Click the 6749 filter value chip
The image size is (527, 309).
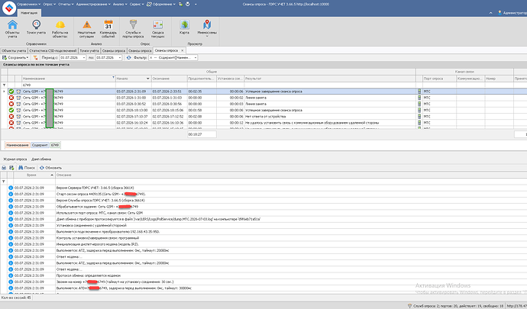55,145
